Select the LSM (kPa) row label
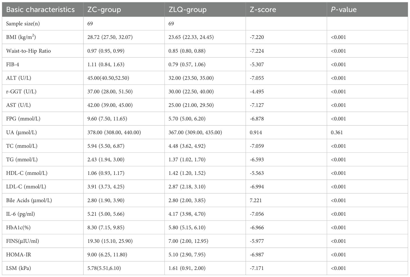 coord(19,268)
